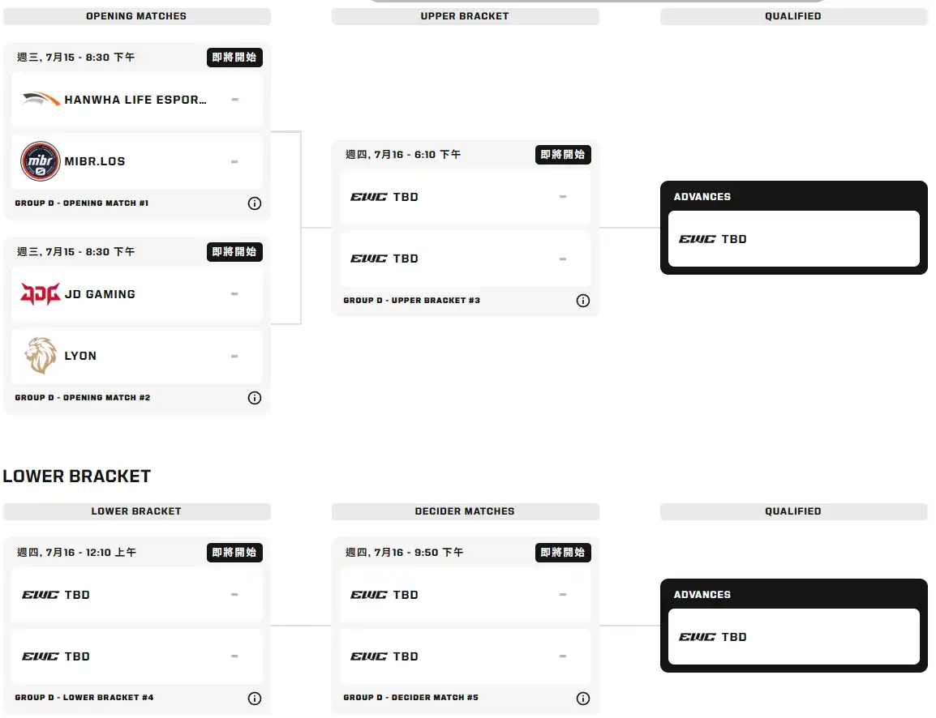Open the HANWHA LIFE ESPORTS team row

coord(137,100)
